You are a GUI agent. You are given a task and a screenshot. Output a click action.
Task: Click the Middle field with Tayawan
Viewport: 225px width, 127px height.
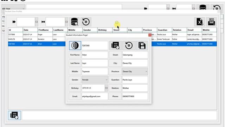click(95, 71)
